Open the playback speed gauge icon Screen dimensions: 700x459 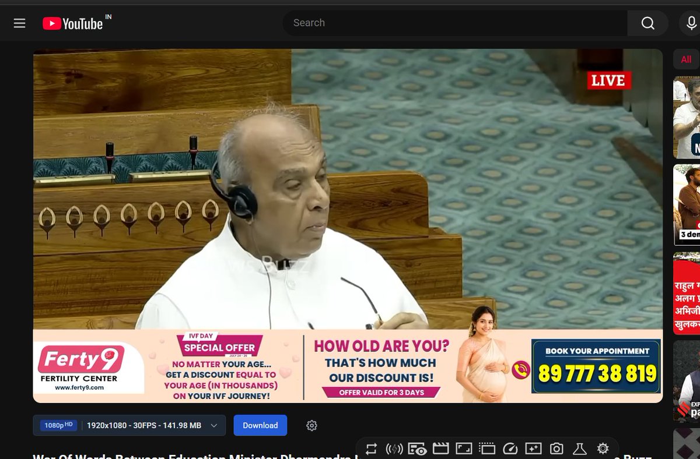[x=510, y=449]
